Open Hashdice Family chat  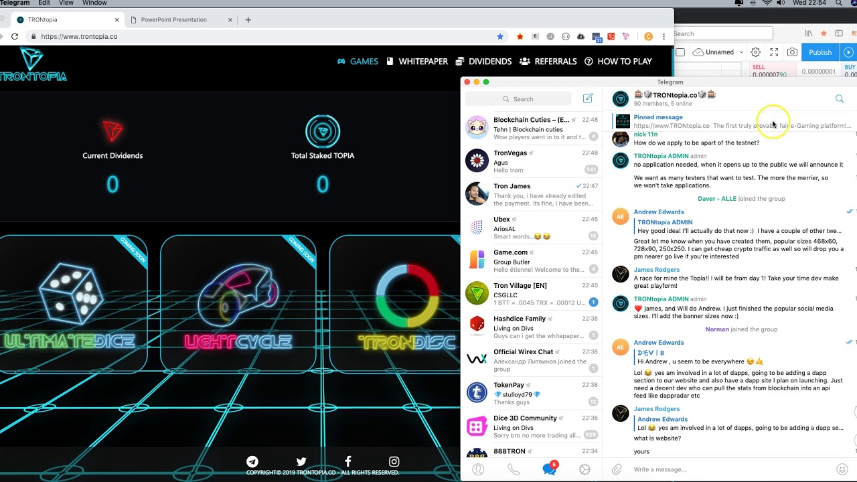pyautogui.click(x=532, y=327)
